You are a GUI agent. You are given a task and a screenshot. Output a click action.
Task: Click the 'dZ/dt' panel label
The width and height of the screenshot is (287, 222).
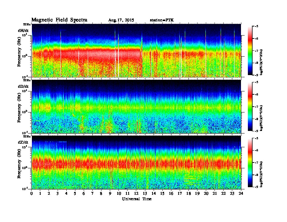pyautogui.click(x=23, y=142)
